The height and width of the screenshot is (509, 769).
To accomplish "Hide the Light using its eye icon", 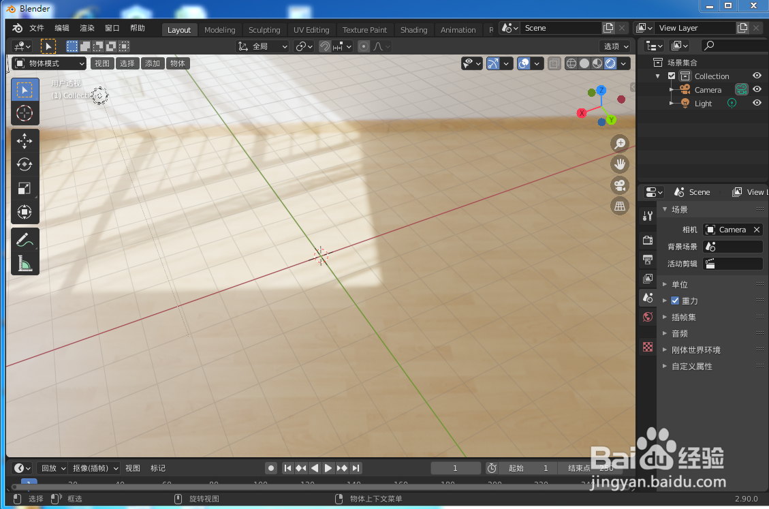I will (x=757, y=103).
